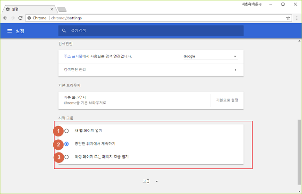
Task: Focus the 설정 검색 search field
Action: tap(151, 31)
